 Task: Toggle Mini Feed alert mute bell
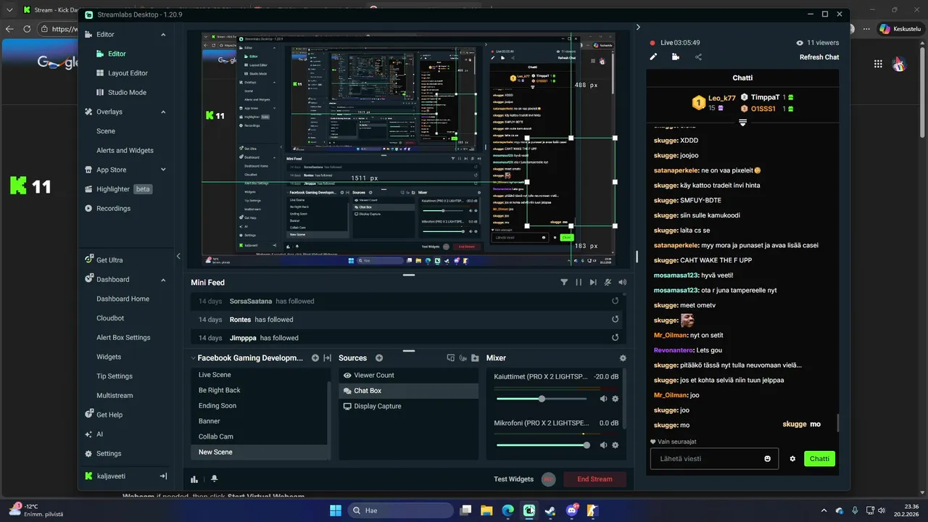[x=608, y=282]
